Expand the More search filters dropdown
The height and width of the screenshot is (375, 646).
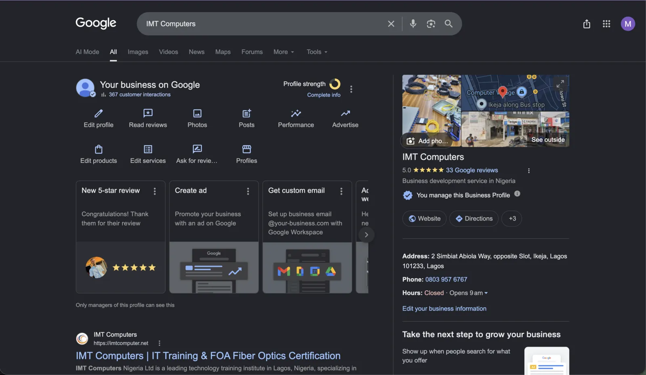(x=284, y=52)
